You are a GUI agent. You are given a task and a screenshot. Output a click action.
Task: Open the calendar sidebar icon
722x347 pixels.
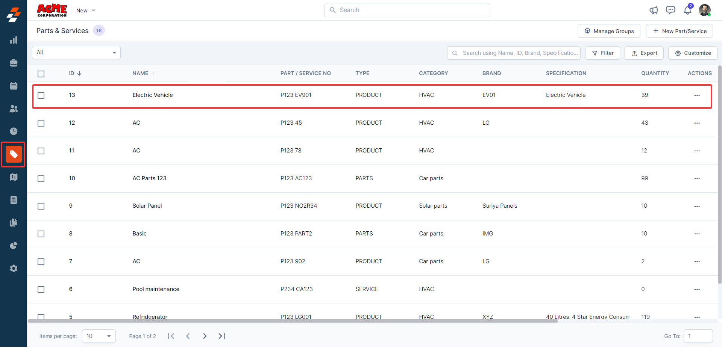pyautogui.click(x=14, y=86)
